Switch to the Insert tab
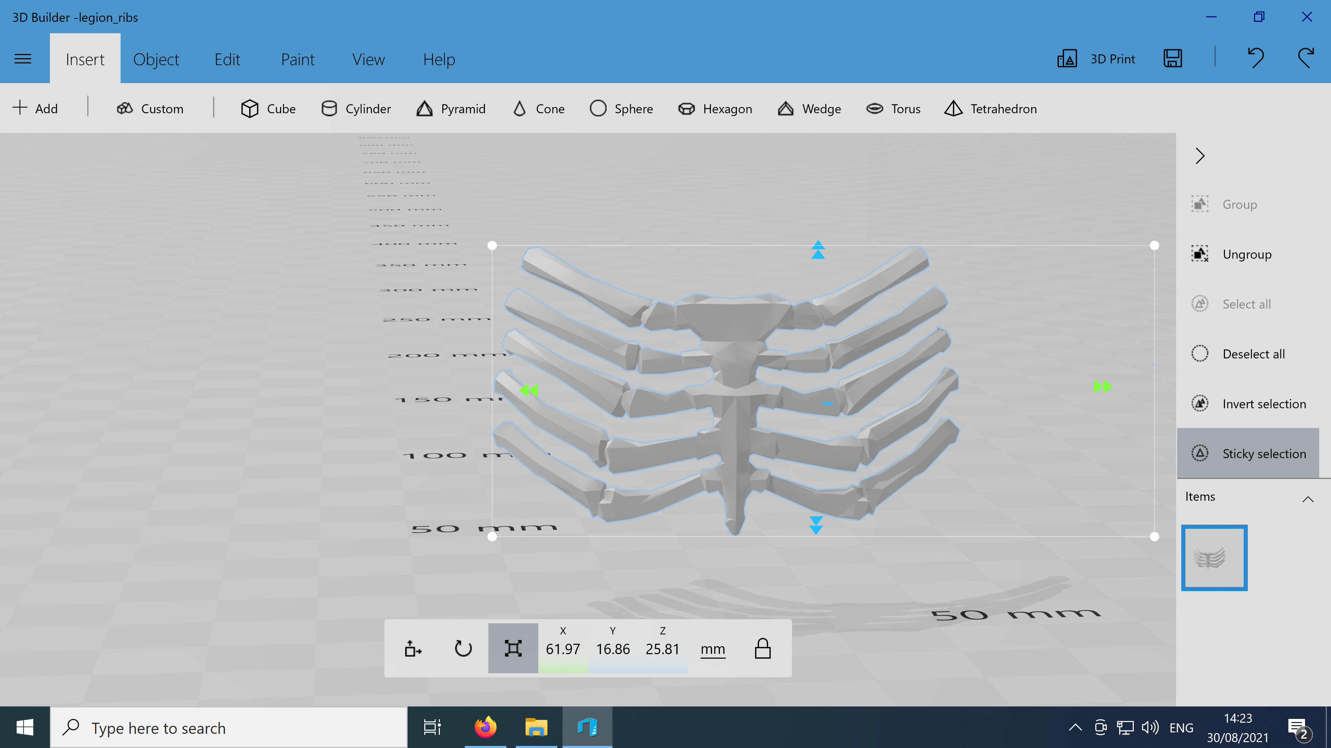This screenshot has height=748, width=1331. click(x=85, y=59)
